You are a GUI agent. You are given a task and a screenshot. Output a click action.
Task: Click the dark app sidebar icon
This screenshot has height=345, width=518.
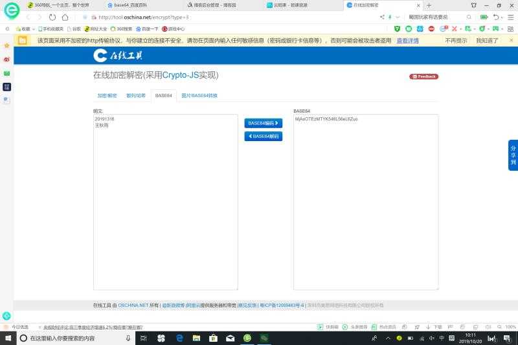[6, 87]
